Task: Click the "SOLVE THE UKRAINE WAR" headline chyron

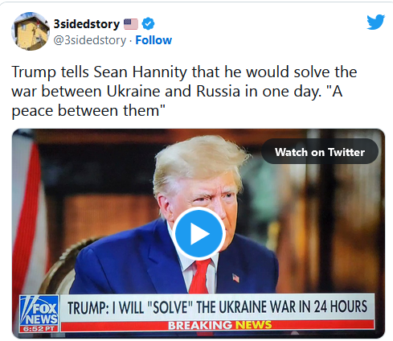Action: pos(217,307)
